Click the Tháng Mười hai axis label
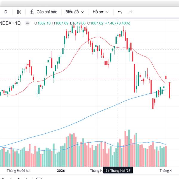 click(18, 171)
